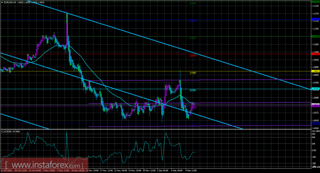Select the purple current price tag
The image size is (320, 173).
coord(316,106)
